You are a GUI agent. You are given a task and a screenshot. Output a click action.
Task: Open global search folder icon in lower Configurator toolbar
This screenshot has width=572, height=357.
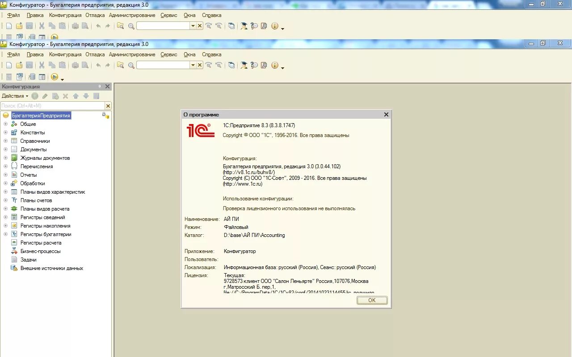coord(120,65)
